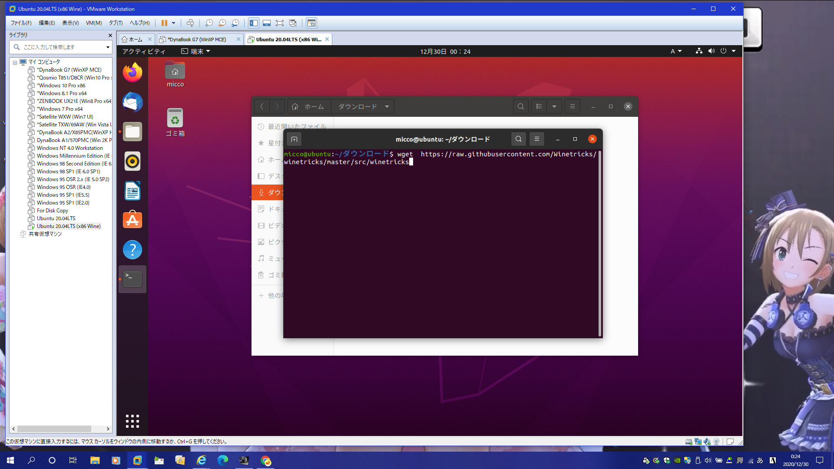Enter full screen mode in VMware
The width and height of the screenshot is (834, 469).
click(x=280, y=23)
